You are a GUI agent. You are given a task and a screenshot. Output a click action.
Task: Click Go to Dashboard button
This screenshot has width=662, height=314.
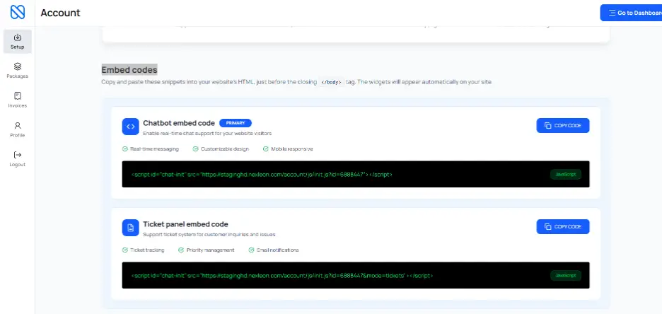point(632,13)
